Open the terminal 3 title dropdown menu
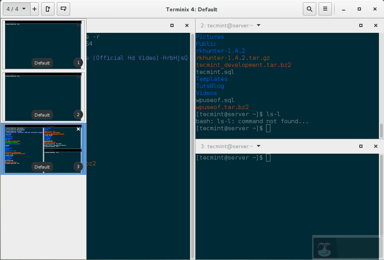 (258, 146)
